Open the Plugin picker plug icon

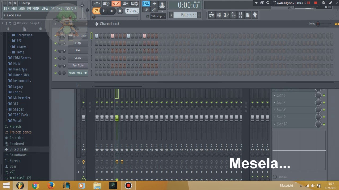(255, 15)
